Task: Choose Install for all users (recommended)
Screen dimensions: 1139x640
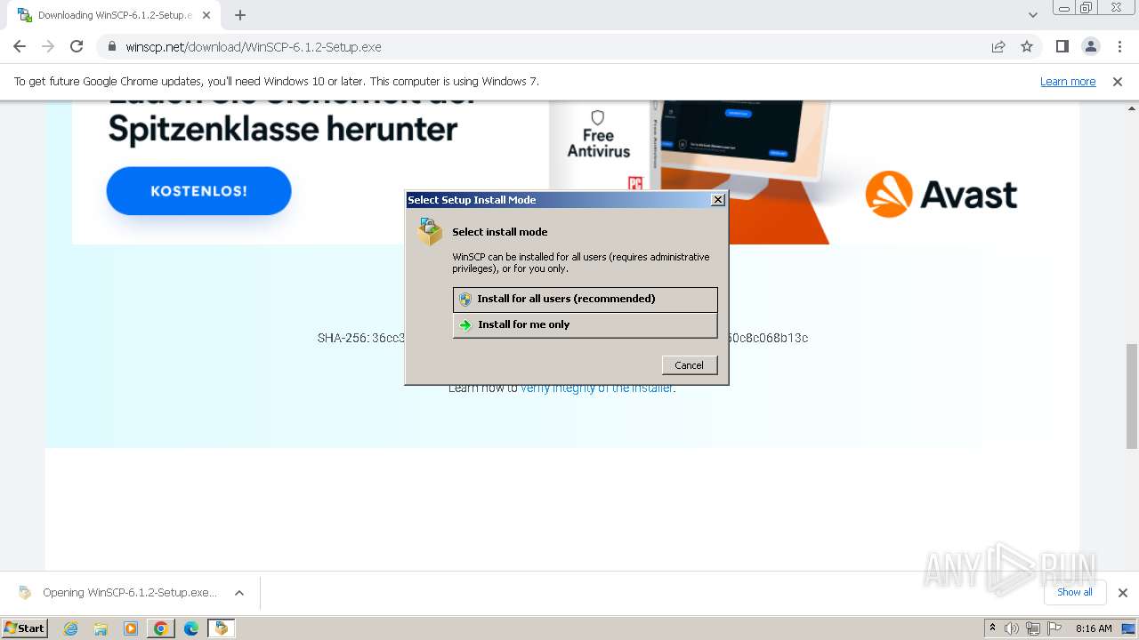Action: pyautogui.click(x=585, y=300)
